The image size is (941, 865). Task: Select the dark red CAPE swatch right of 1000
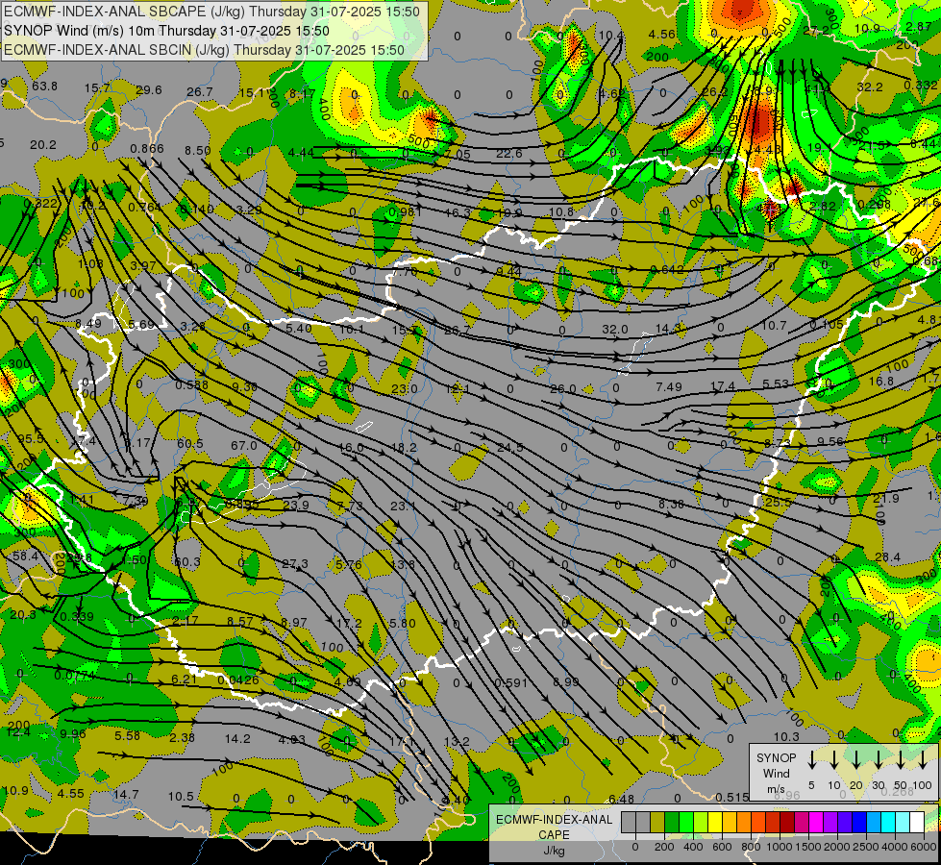pyautogui.click(x=787, y=822)
